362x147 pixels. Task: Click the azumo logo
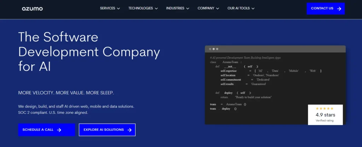pos(32,9)
